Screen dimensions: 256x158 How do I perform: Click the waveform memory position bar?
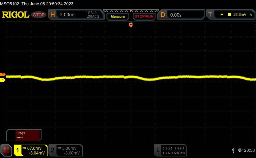(131, 11)
